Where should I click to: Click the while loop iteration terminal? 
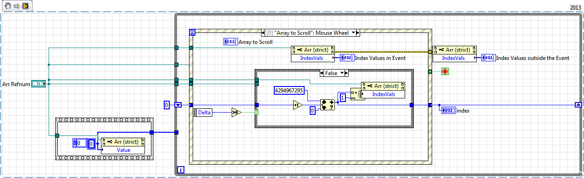pos(181,170)
